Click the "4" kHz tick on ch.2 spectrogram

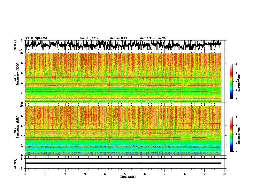[23, 136]
